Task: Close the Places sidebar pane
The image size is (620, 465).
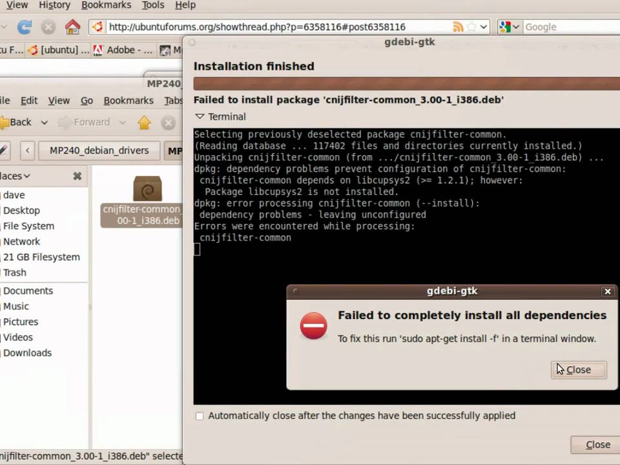Action: coord(77,176)
